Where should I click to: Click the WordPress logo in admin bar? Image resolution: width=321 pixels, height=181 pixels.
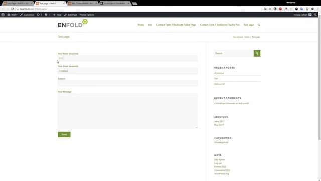tap(3, 15)
